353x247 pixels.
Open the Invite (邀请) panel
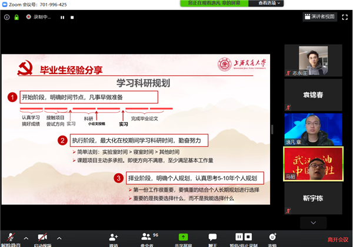click(113, 238)
